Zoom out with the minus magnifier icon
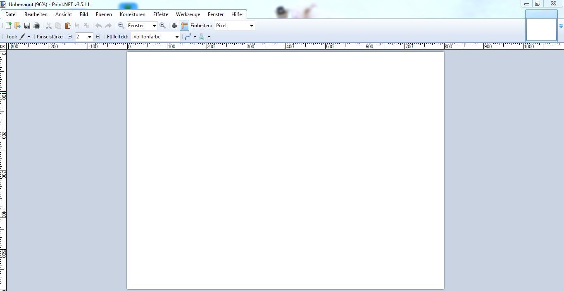This screenshot has width=564, height=291. click(x=121, y=26)
